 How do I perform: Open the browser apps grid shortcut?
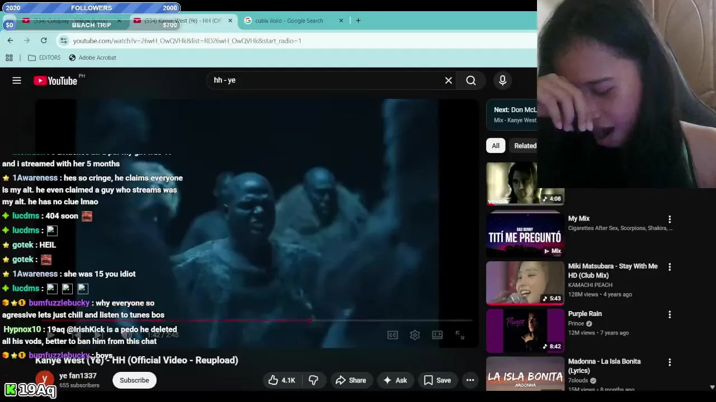tap(9, 58)
